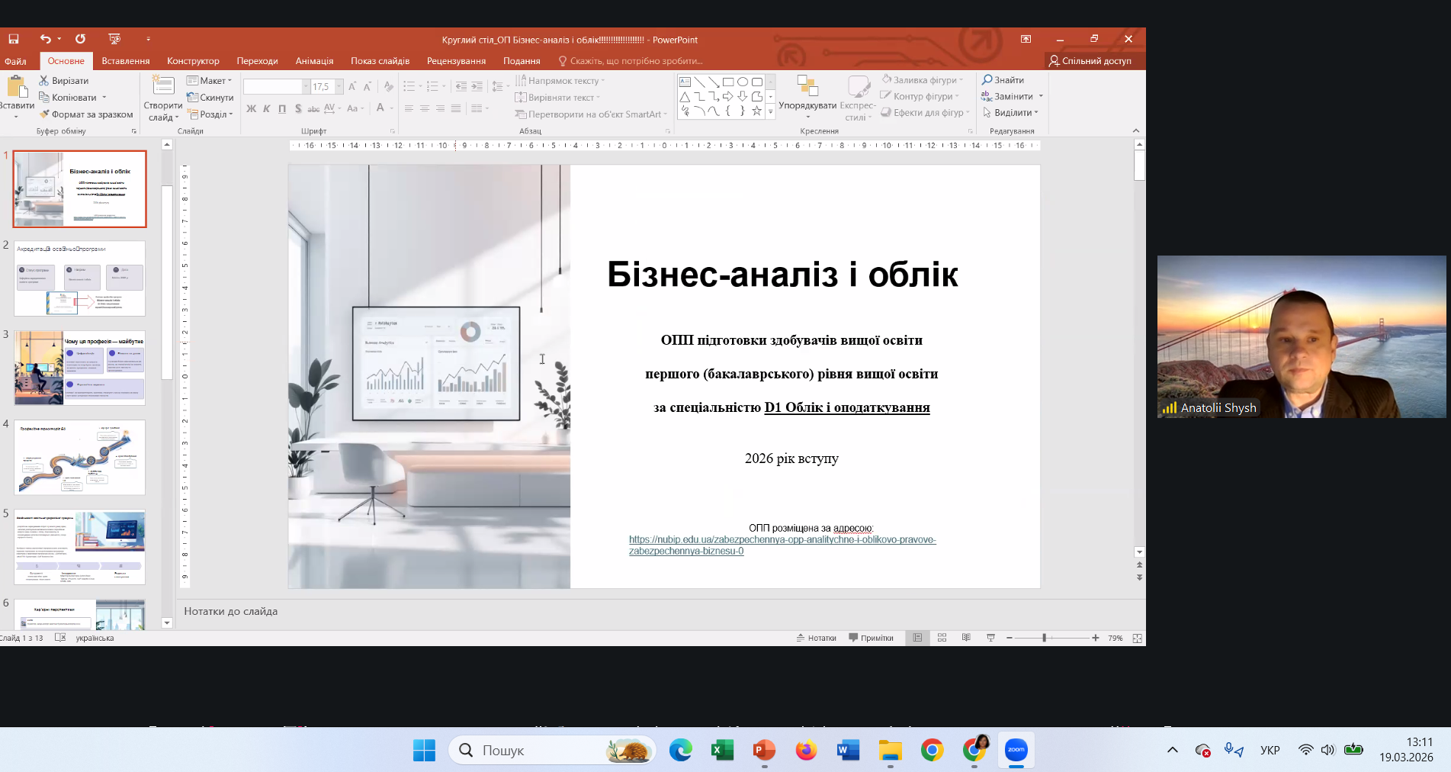
Task: Click the Спільний доступ share button
Action: tap(1090, 61)
